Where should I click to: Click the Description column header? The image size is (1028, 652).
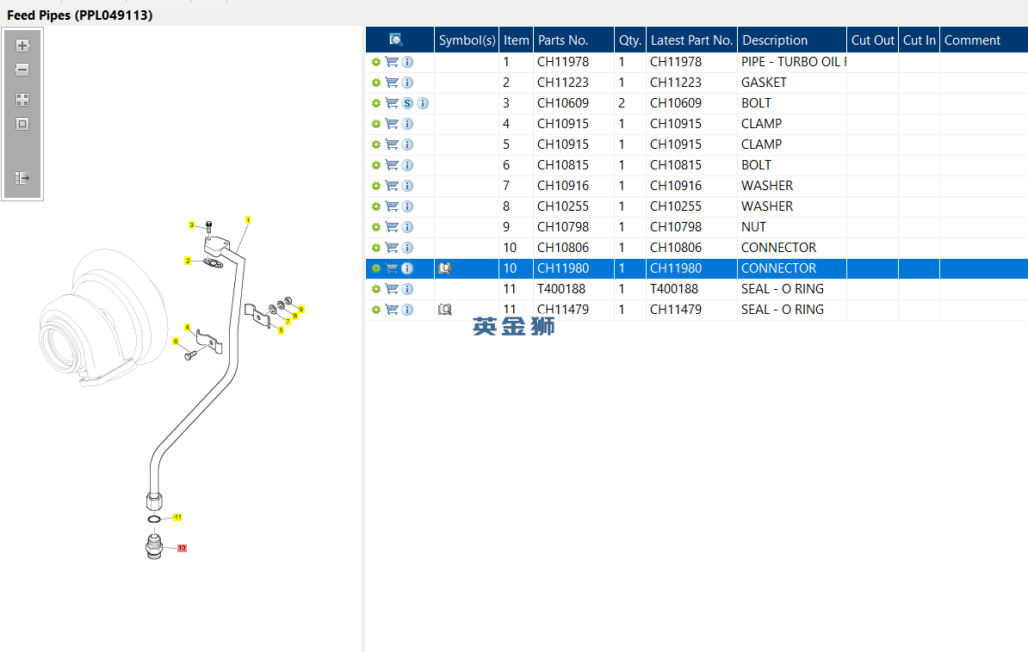pos(792,40)
